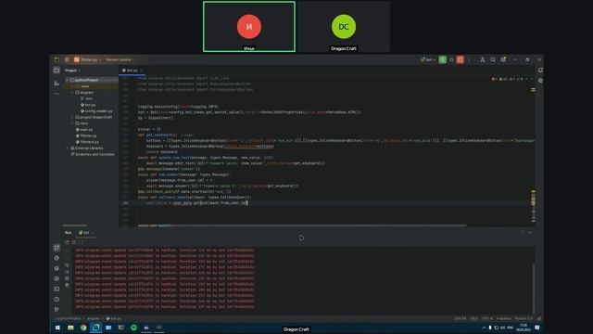Open config_reader.py in the project tree

pos(96,111)
